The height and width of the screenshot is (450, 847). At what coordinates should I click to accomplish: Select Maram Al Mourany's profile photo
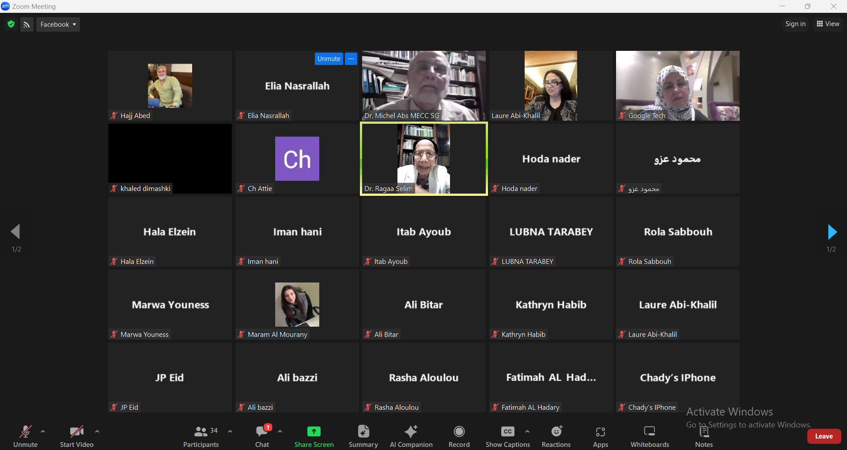[297, 305]
